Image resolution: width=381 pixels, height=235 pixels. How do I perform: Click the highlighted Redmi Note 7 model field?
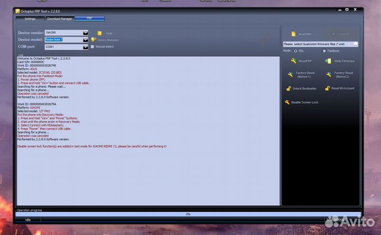[64, 40]
